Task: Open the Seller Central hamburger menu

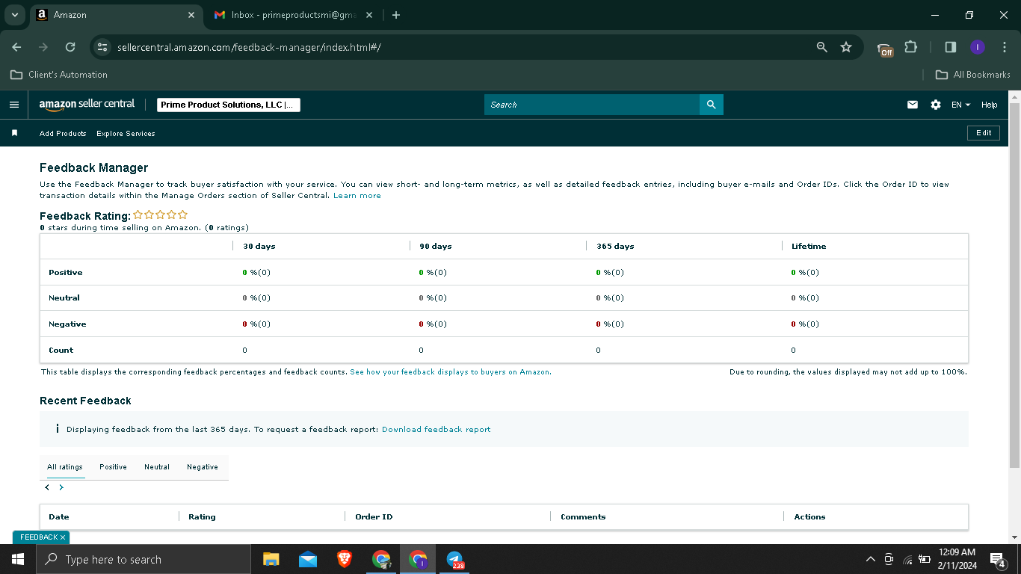Action: point(13,105)
